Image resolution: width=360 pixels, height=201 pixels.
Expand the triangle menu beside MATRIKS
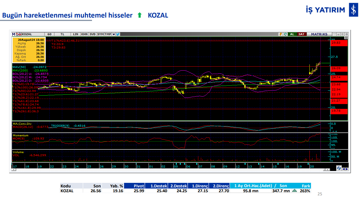tap(334, 34)
